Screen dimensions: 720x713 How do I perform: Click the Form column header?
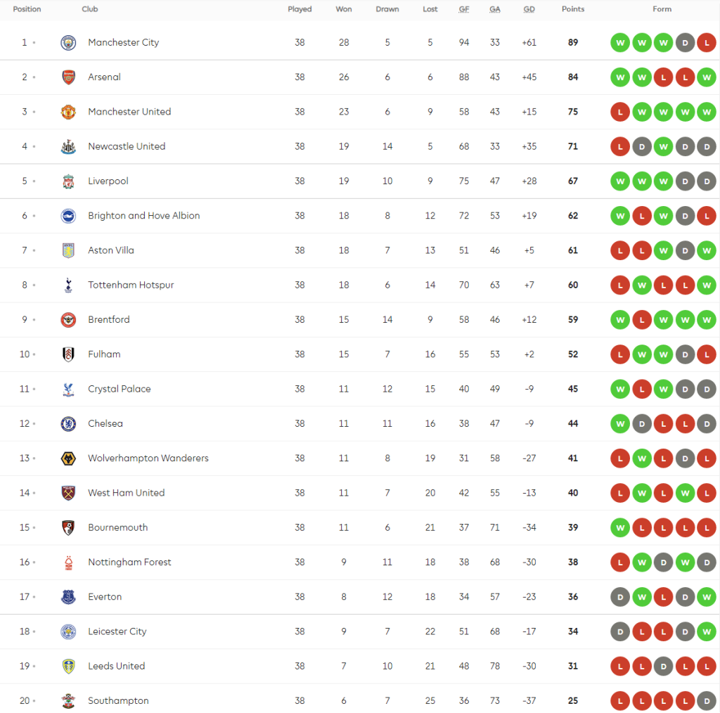[x=662, y=9]
